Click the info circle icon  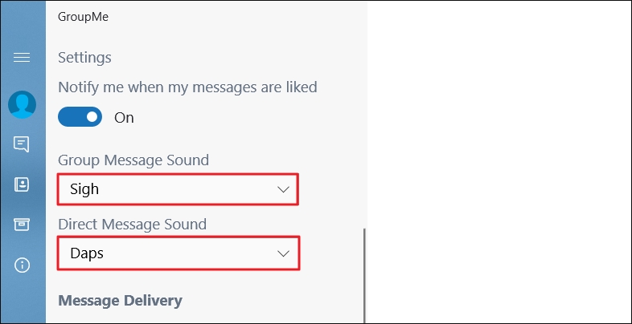pyautogui.click(x=22, y=265)
